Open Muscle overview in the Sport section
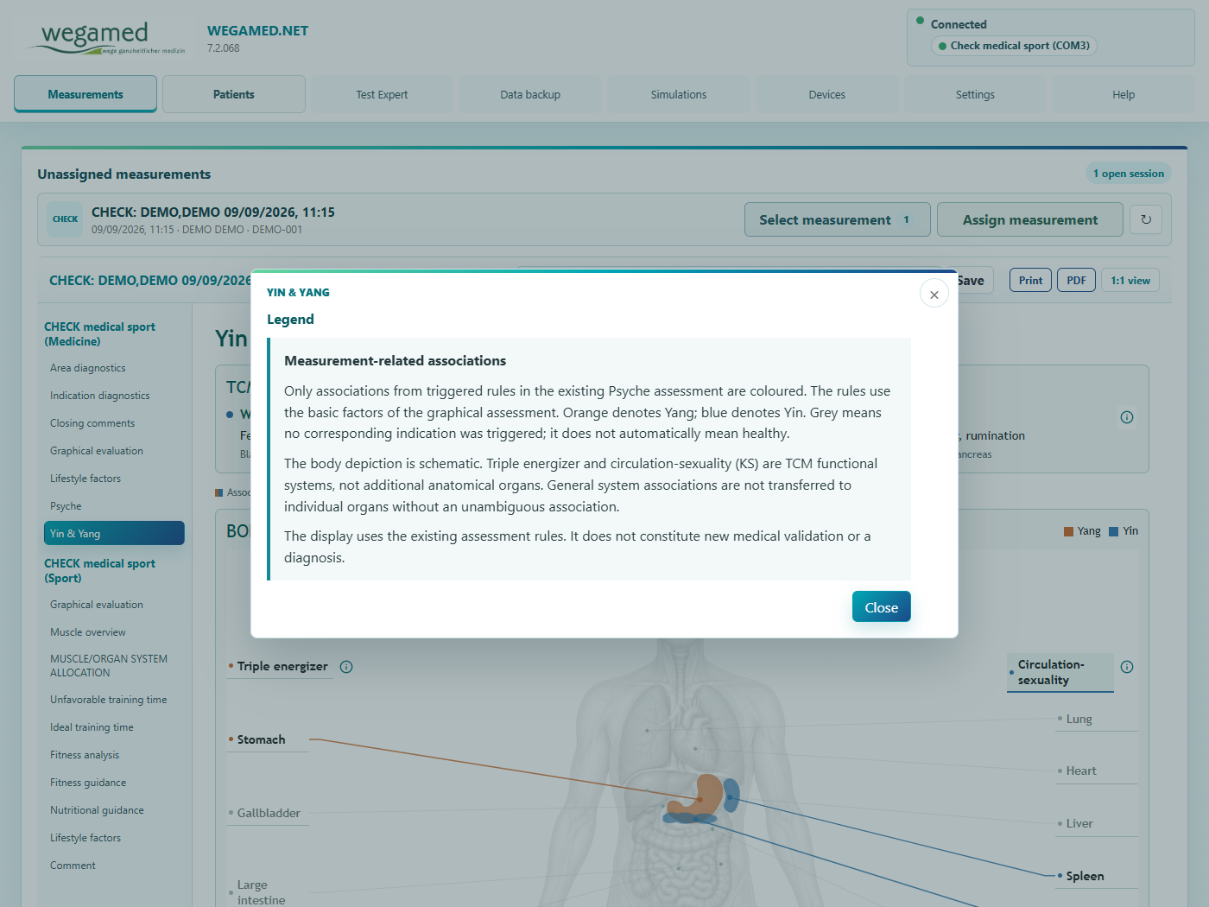1209x907 pixels. [x=114, y=632]
